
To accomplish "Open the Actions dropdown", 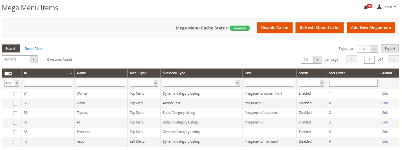I will 20,59.
